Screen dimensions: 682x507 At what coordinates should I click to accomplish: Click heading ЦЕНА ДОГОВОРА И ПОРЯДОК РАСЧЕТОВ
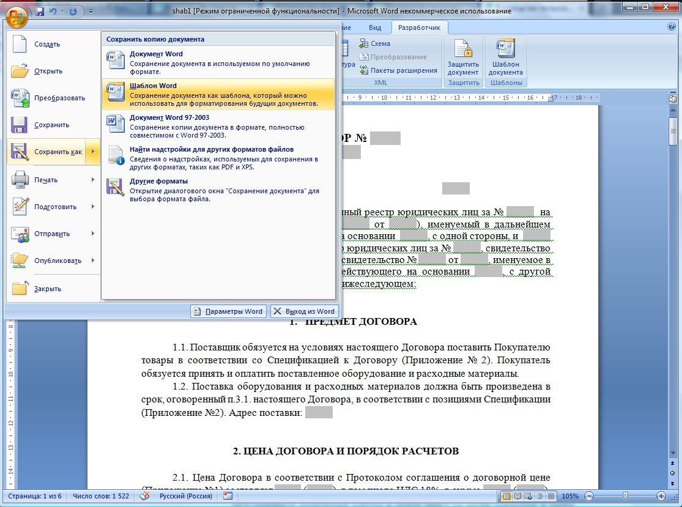pyautogui.click(x=346, y=451)
